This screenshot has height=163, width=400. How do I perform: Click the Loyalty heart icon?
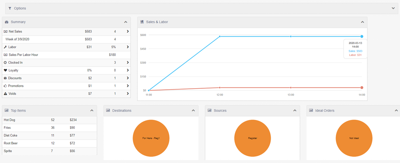(5, 70)
